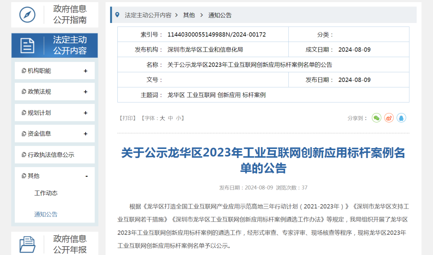The width and height of the screenshot is (433, 255).
Task: Set font size to 小
Action: pyautogui.click(x=178, y=118)
